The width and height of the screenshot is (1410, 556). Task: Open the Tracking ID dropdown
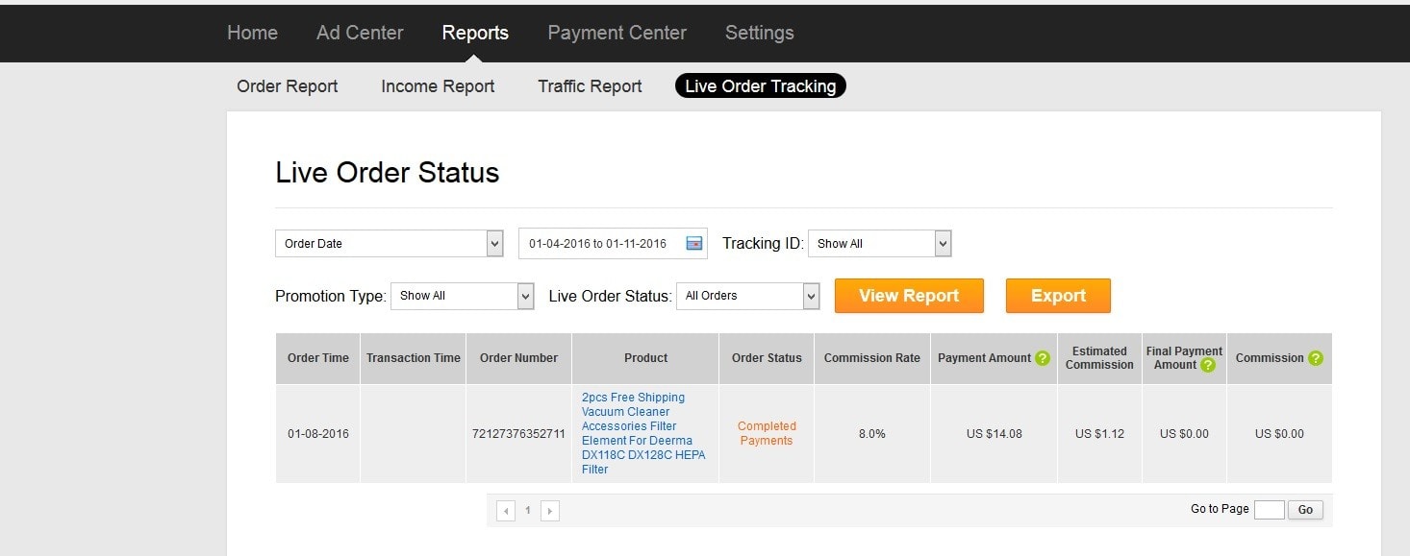coord(943,244)
